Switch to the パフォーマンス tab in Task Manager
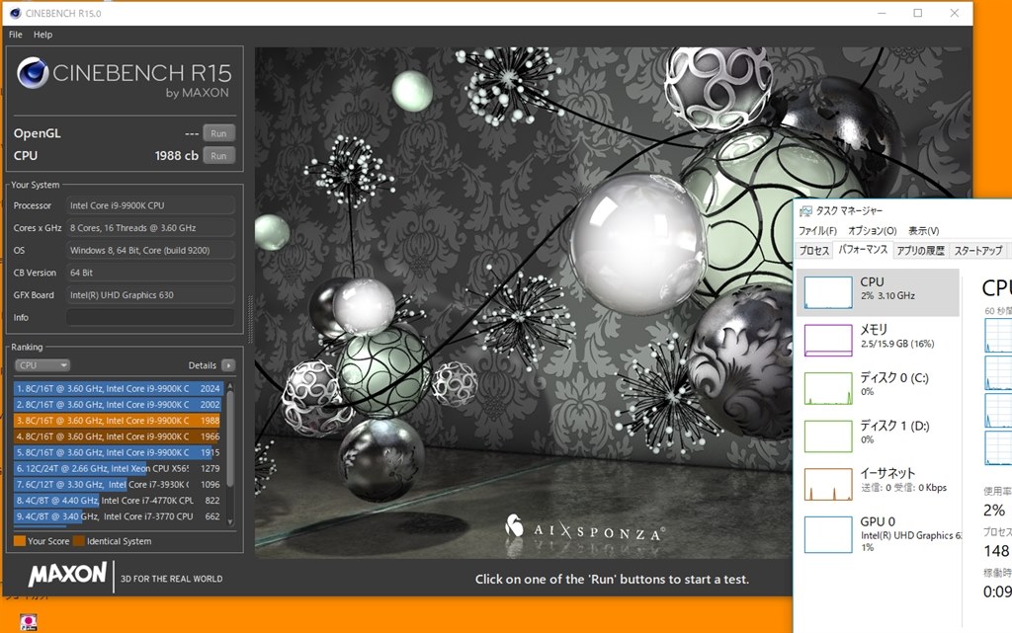Image resolution: width=1012 pixels, height=633 pixels. click(x=862, y=250)
